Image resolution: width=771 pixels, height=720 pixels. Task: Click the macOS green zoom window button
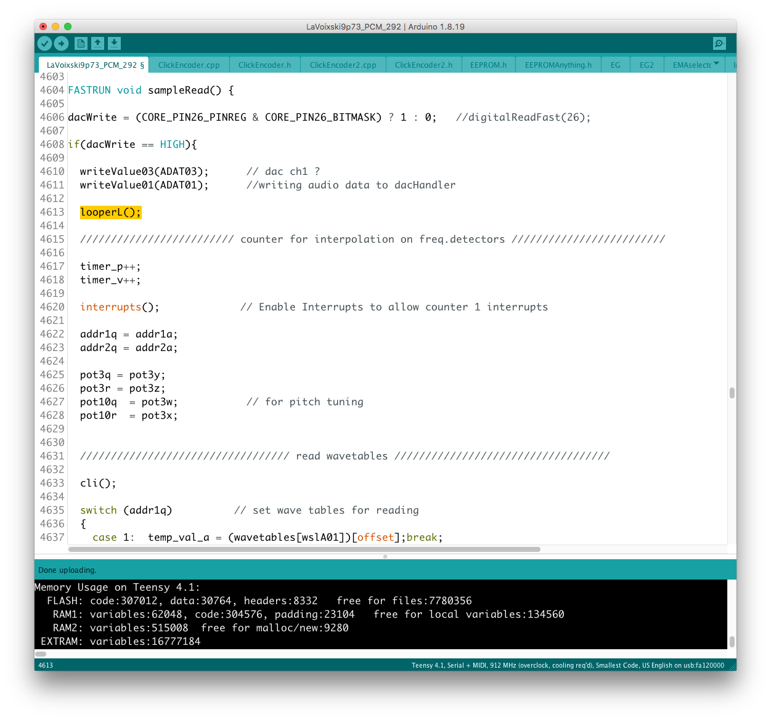click(x=68, y=26)
